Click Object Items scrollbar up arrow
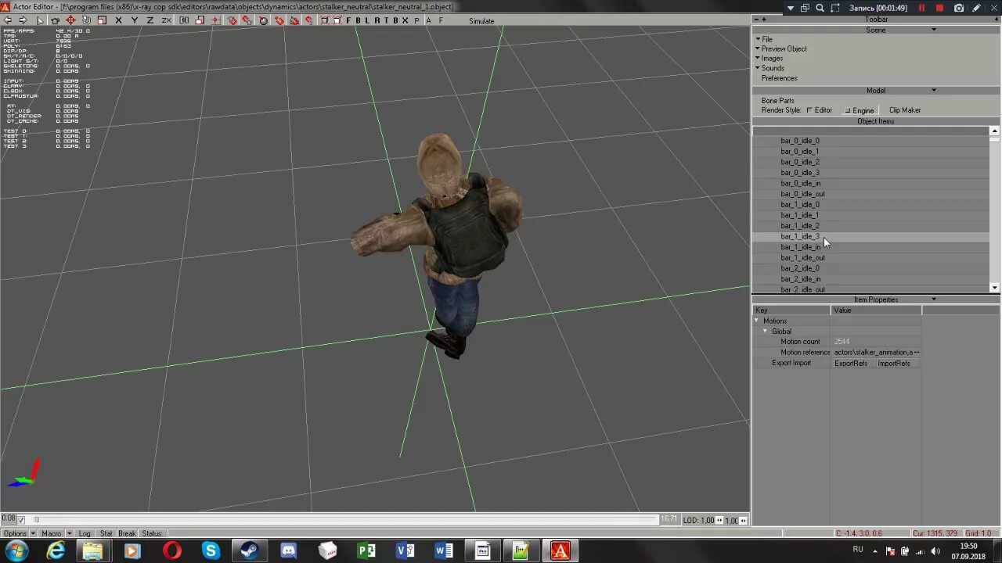Screen dimensions: 1002x563 (x=994, y=131)
